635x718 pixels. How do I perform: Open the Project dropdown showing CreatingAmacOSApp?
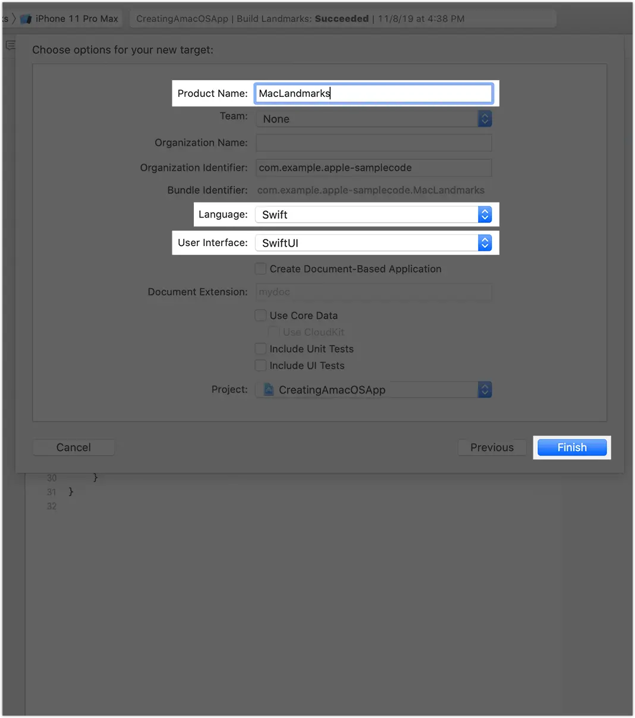pos(373,390)
